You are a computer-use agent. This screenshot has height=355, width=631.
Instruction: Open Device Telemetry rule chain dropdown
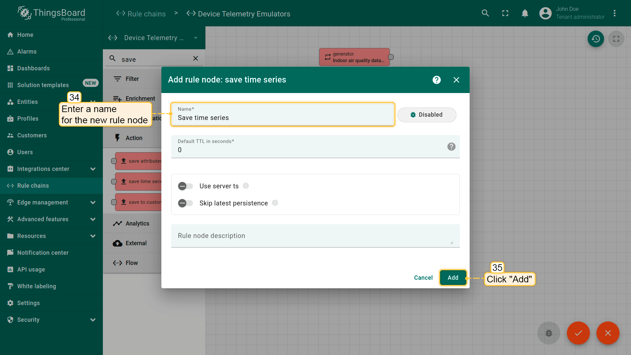tap(196, 38)
